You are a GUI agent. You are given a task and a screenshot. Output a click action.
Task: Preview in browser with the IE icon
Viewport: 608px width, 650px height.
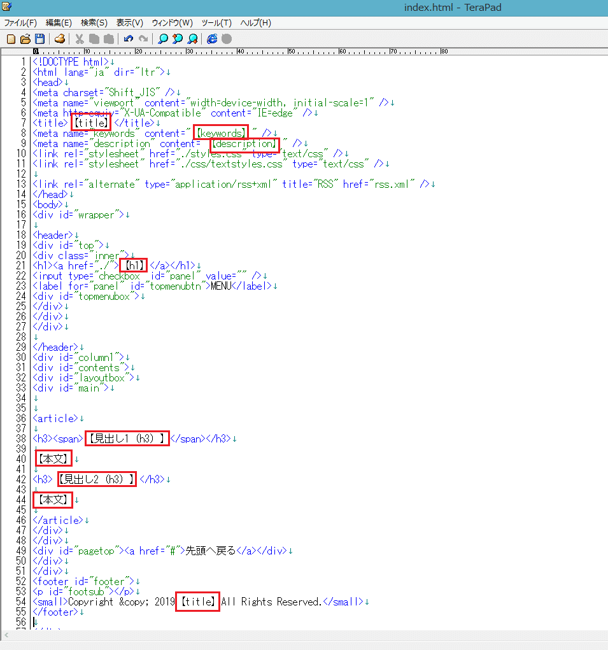point(212,39)
